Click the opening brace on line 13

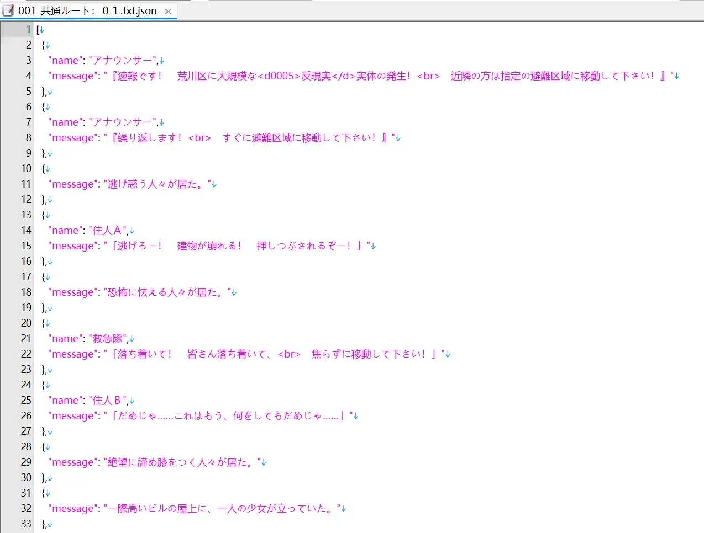click(44, 215)
